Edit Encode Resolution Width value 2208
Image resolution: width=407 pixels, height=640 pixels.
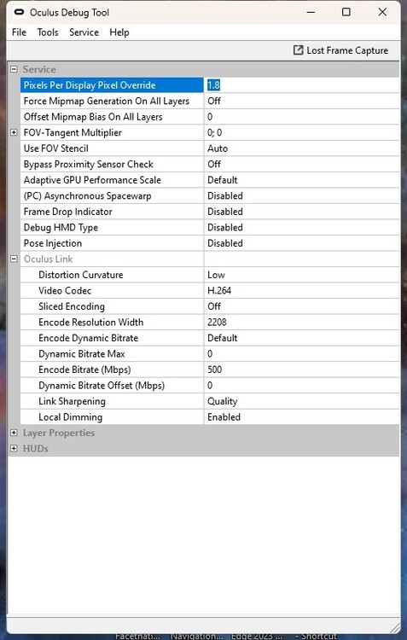[301, 322]
